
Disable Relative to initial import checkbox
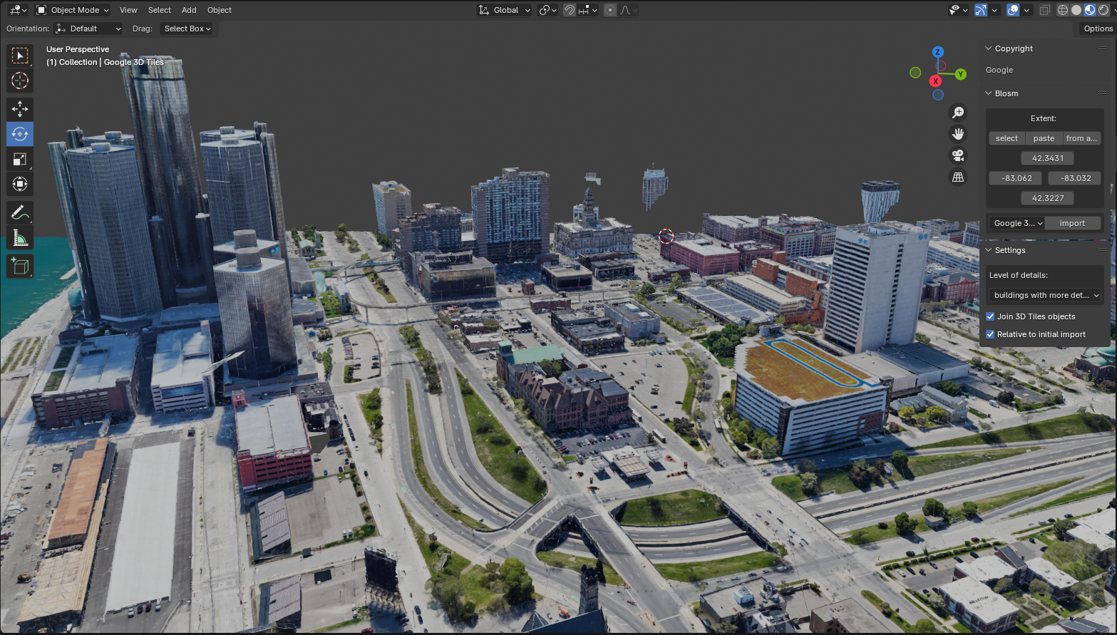(990, 334)
